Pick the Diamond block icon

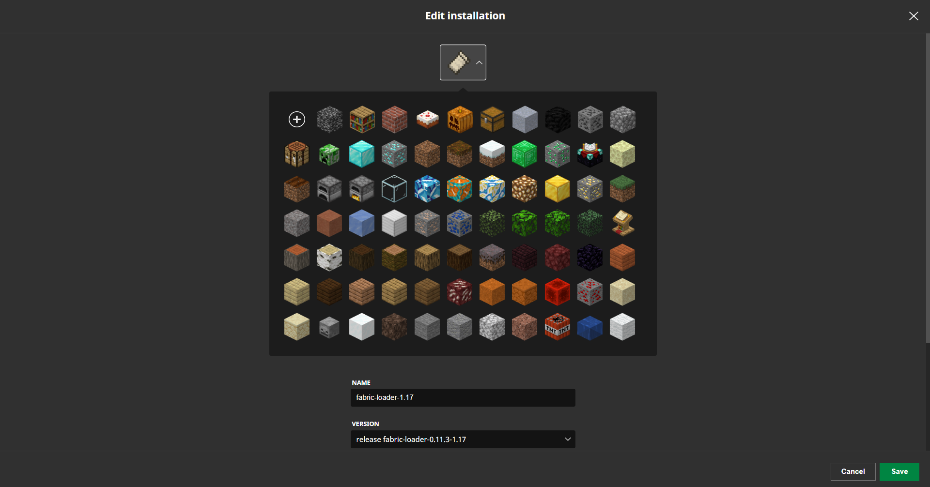(x=362, y=154)
